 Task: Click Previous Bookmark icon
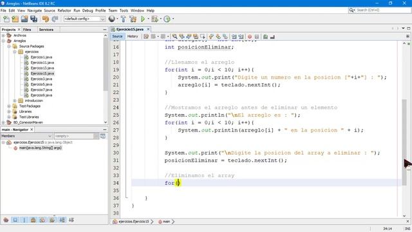click(x=211, y=37)
